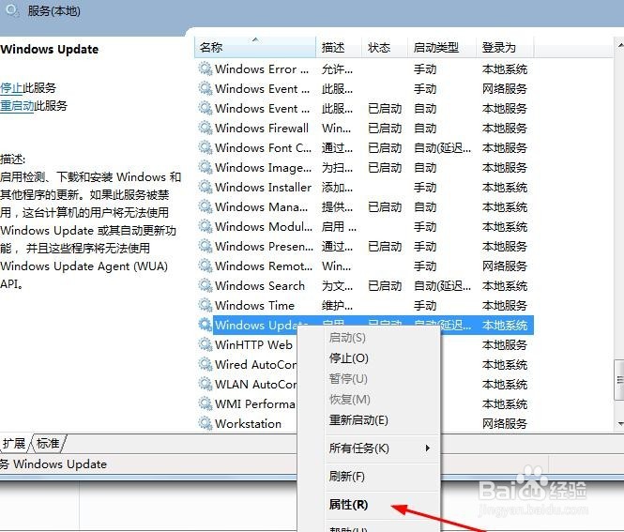
Task: Expand the 所有任务(K) submenu arrow
Action: click(x=427, y=448)
